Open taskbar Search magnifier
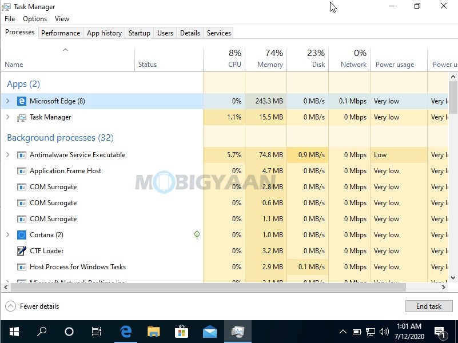The image size is (458, 343). 42,332
